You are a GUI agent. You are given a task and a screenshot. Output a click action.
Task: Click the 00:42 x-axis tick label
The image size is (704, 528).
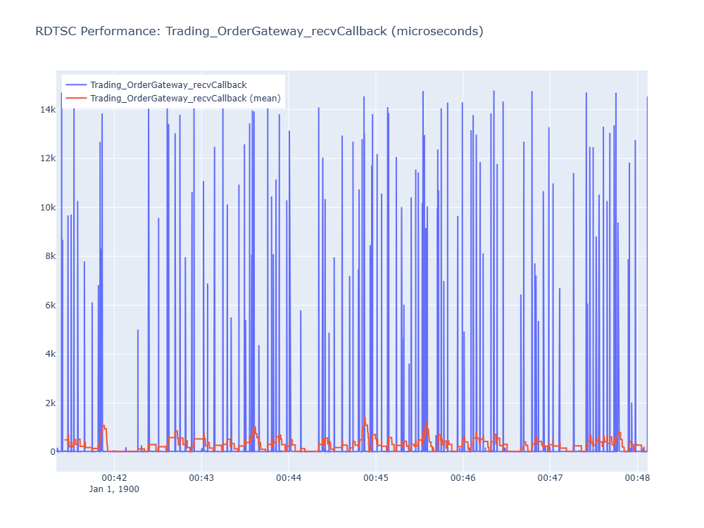point(114,478)
